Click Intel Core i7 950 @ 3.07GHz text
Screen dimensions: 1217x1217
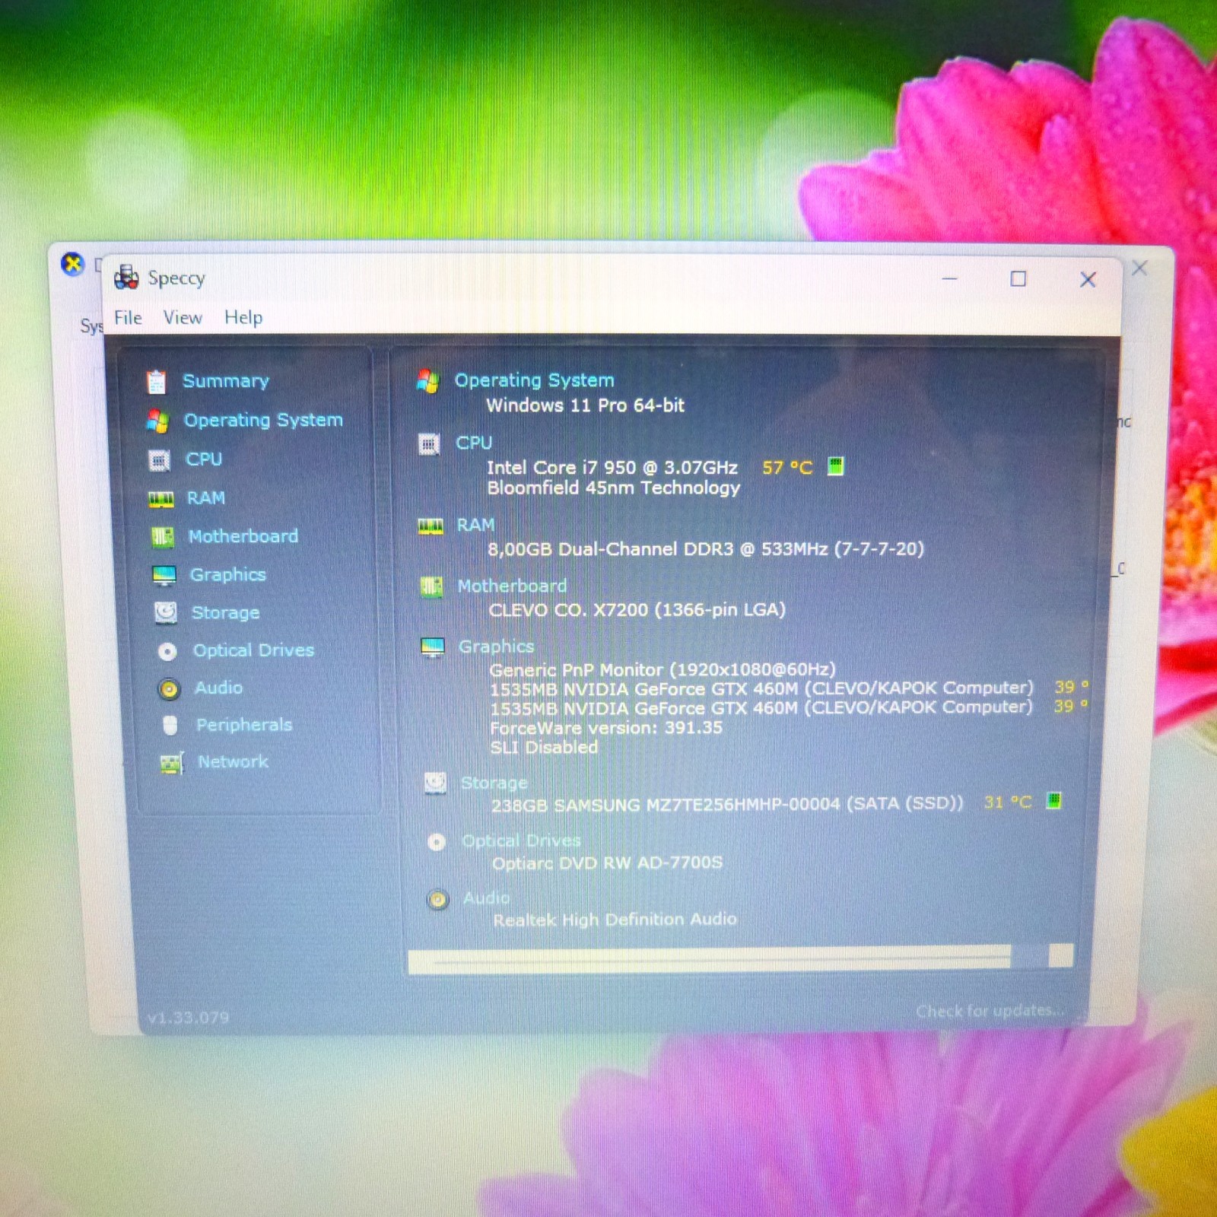tap(612, 467)
